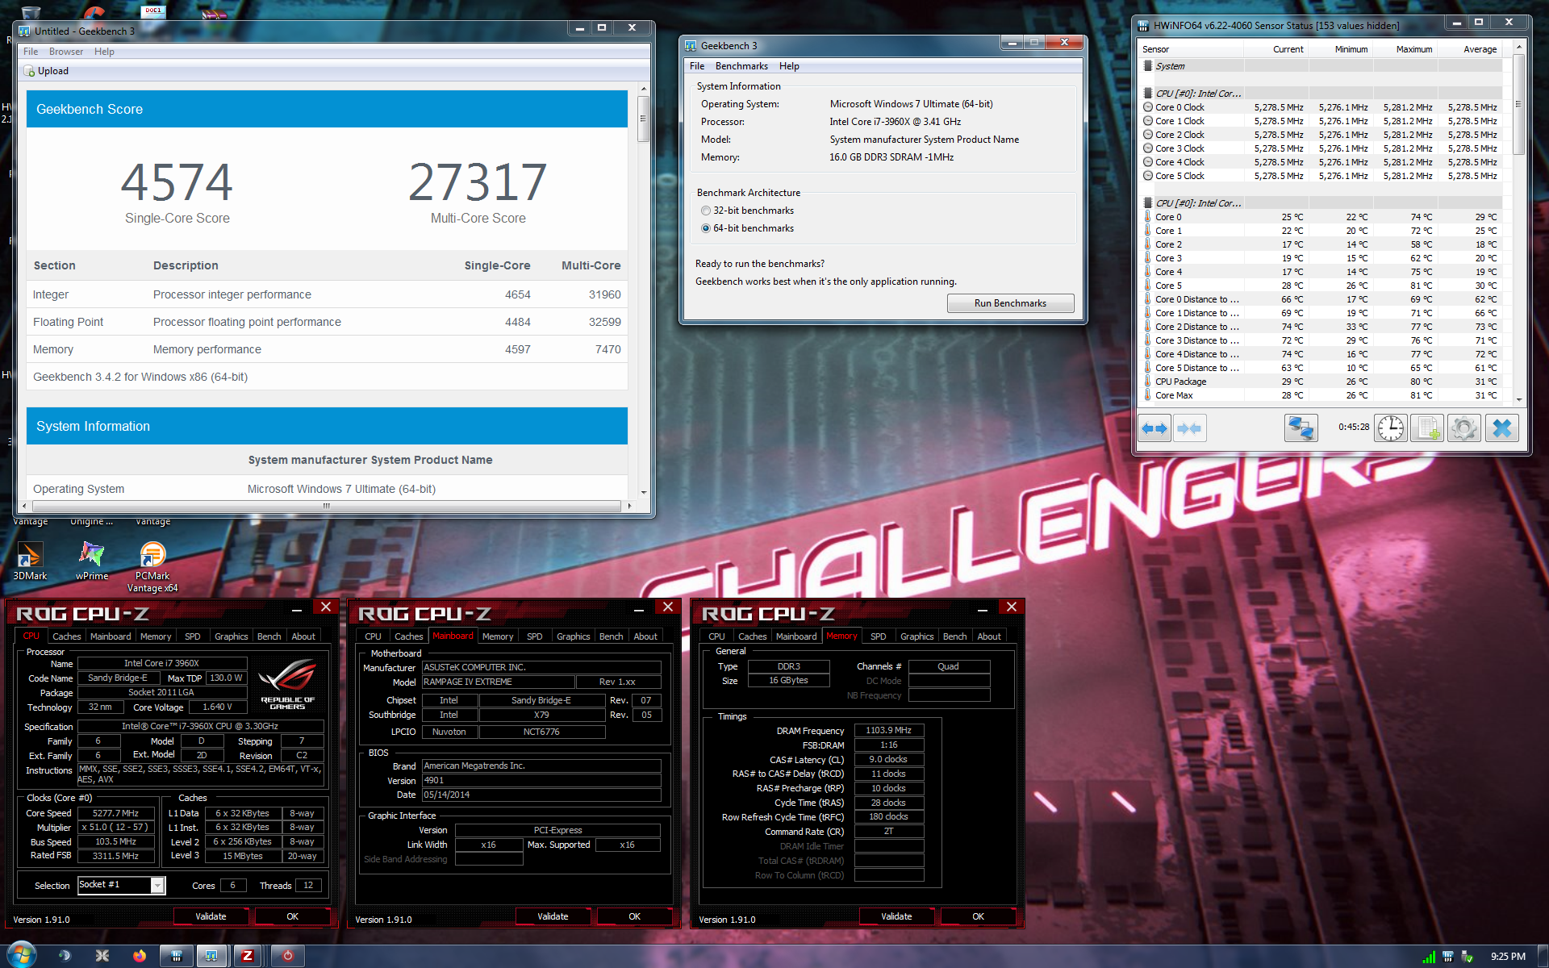Click Multiplier value x 51.0
The image size is (1549, 968).
point(115,828)
